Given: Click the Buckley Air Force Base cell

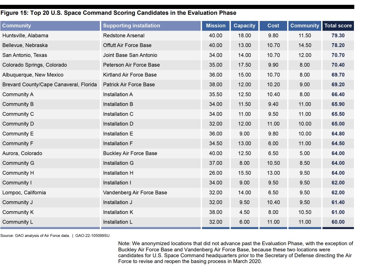Looking at the screenshot, I should point(130,153).
